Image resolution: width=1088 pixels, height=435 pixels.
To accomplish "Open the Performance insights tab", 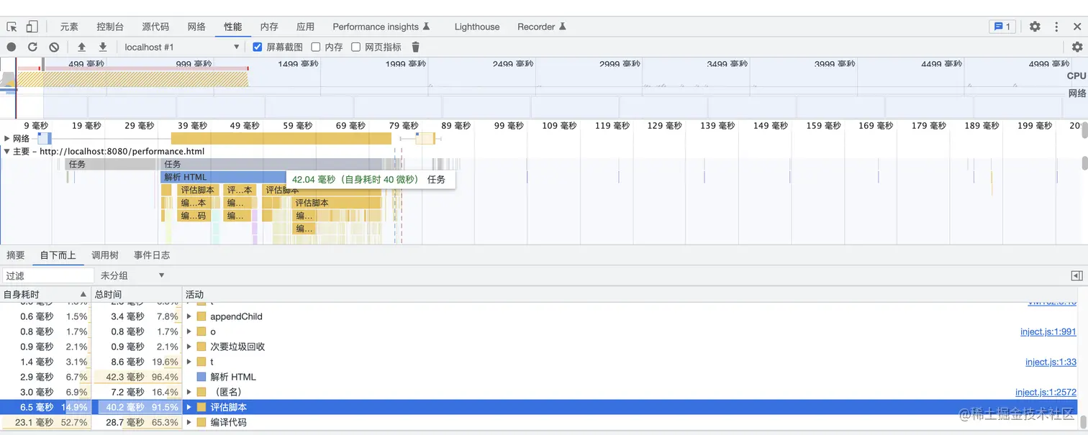I will click(x=381, y=27).
